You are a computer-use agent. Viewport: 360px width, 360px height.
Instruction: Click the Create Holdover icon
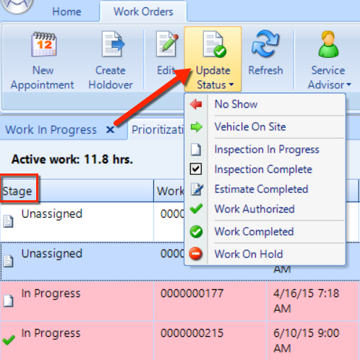[113, 44]
